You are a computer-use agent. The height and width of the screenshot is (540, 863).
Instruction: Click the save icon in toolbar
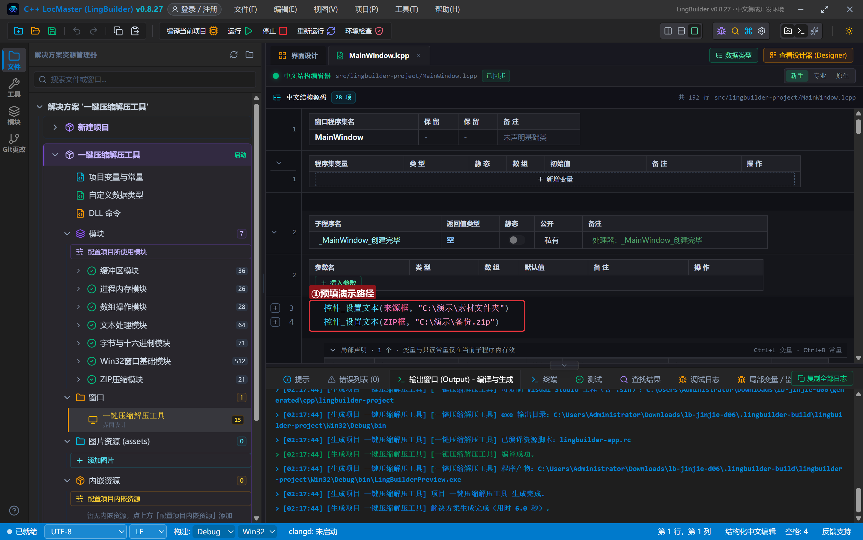[52, 31]
